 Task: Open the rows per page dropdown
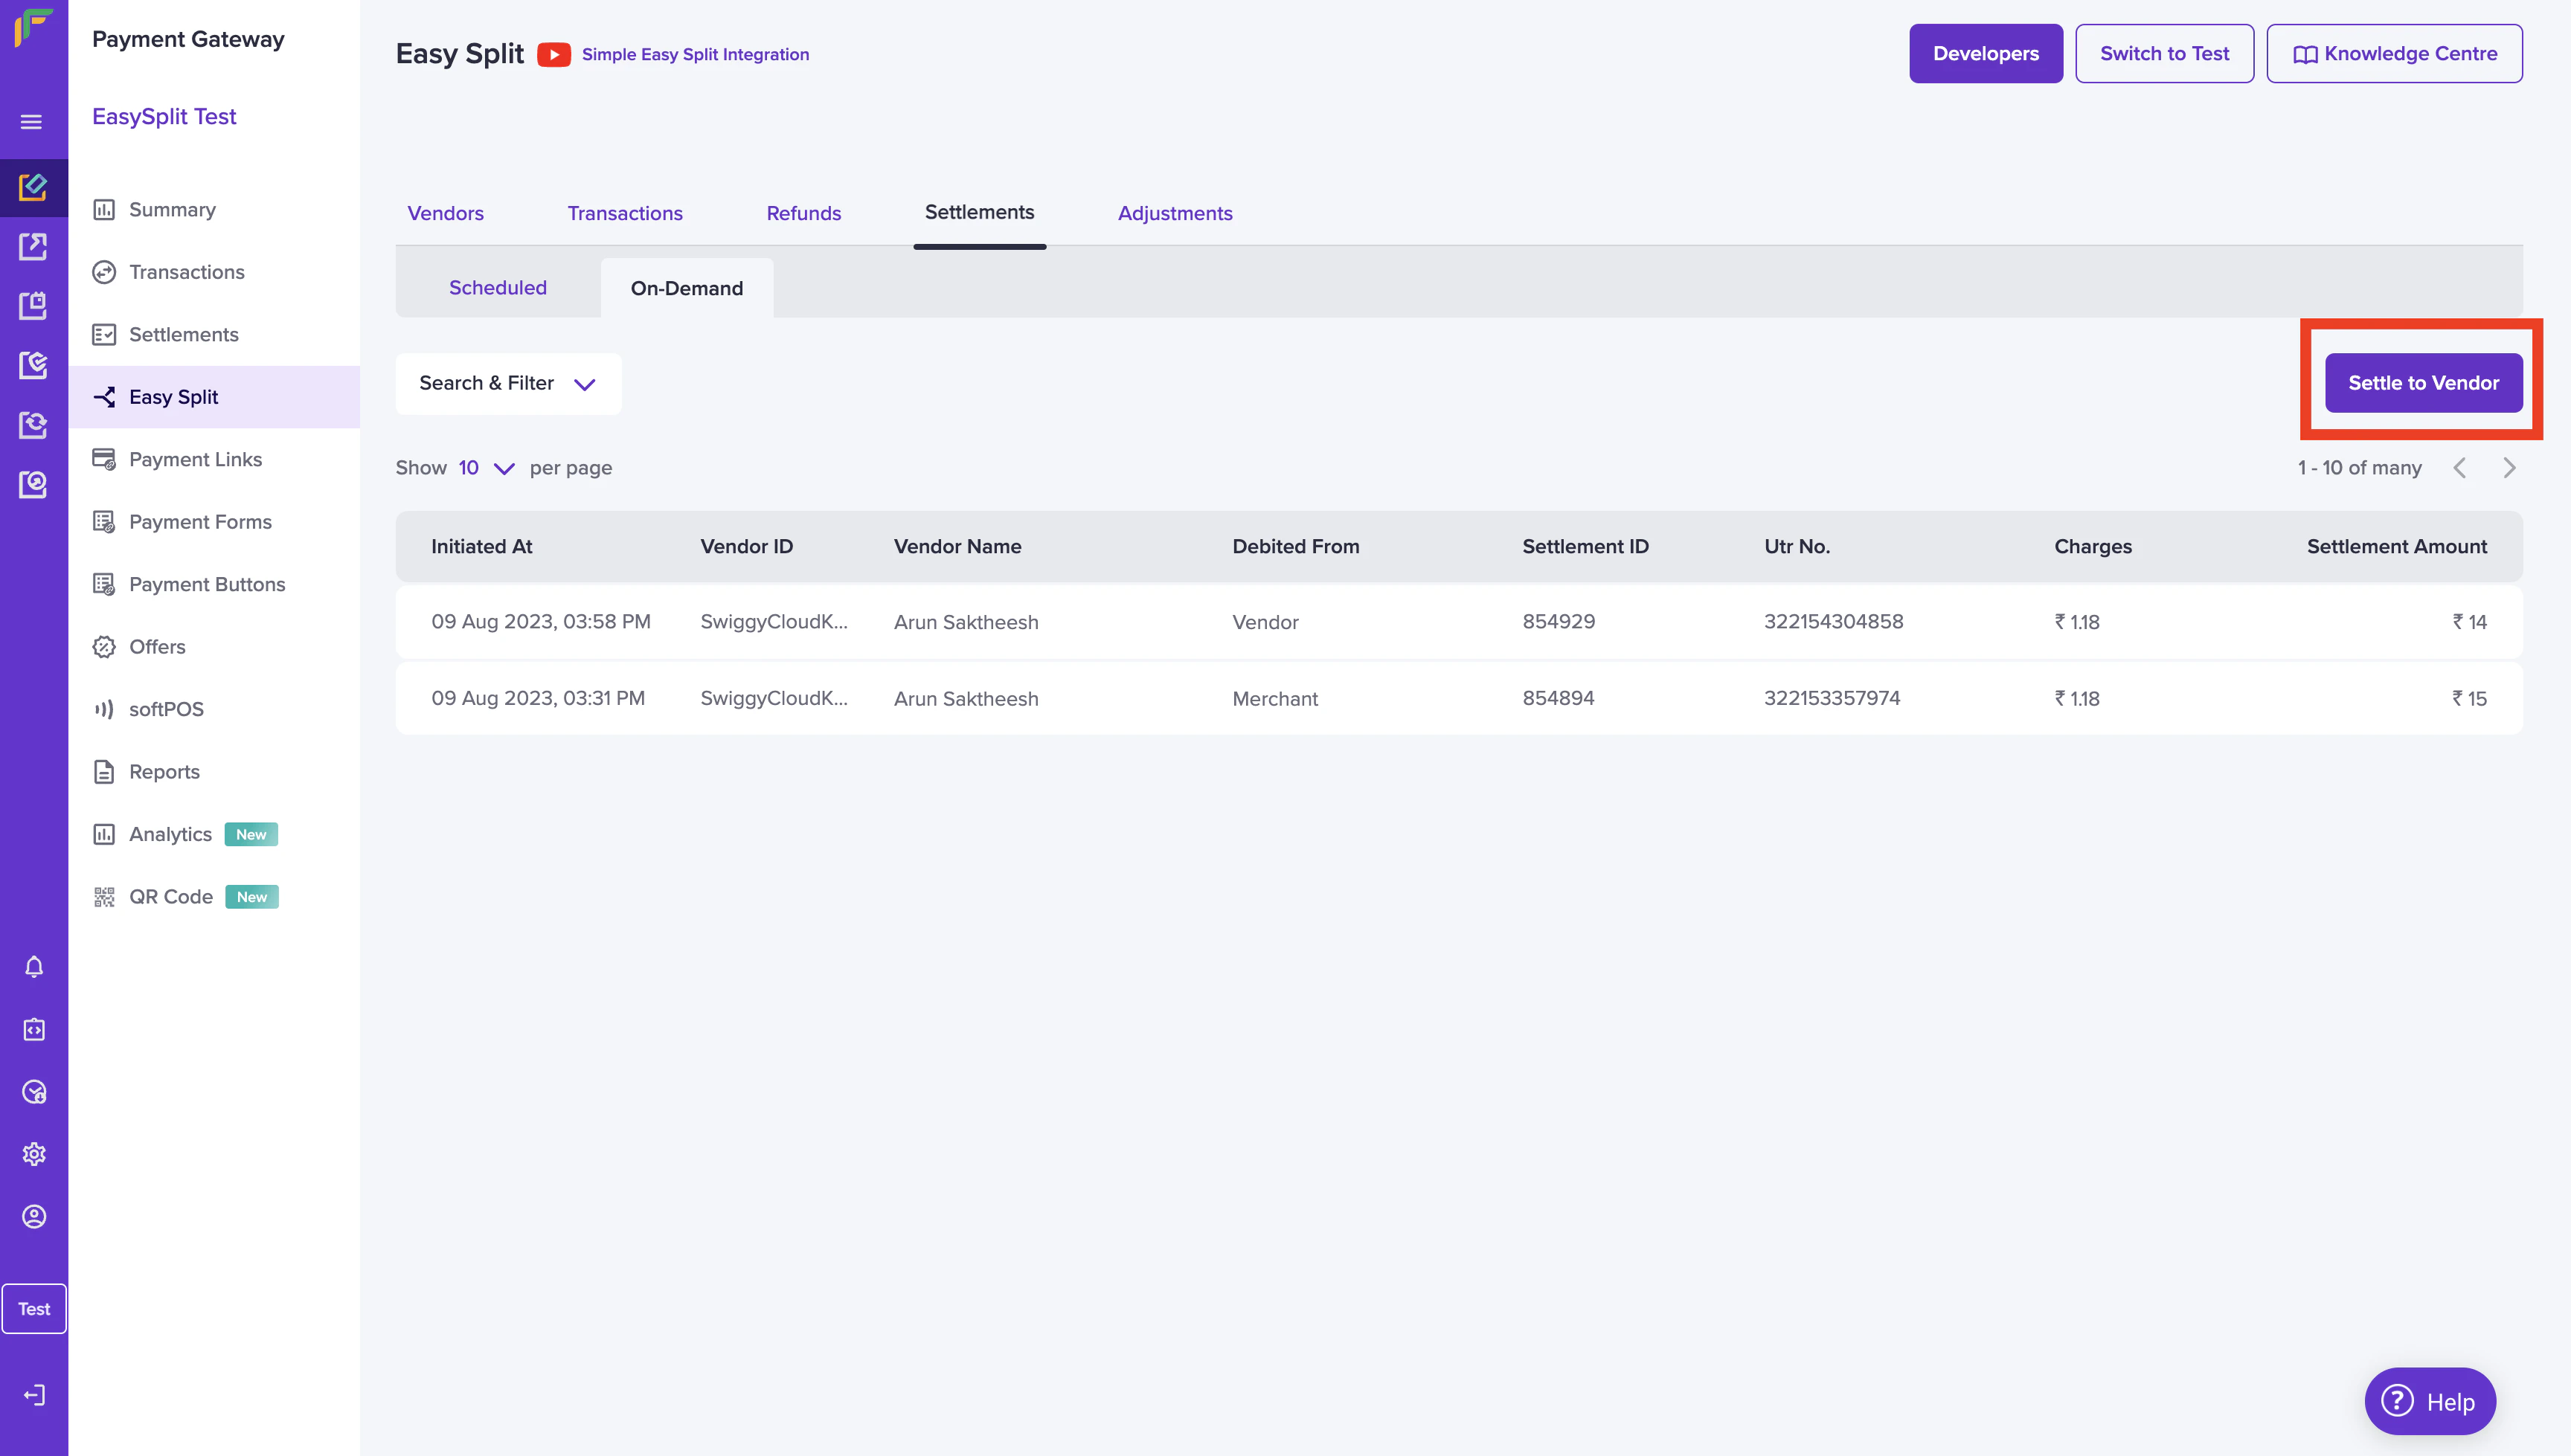(487, 468)
